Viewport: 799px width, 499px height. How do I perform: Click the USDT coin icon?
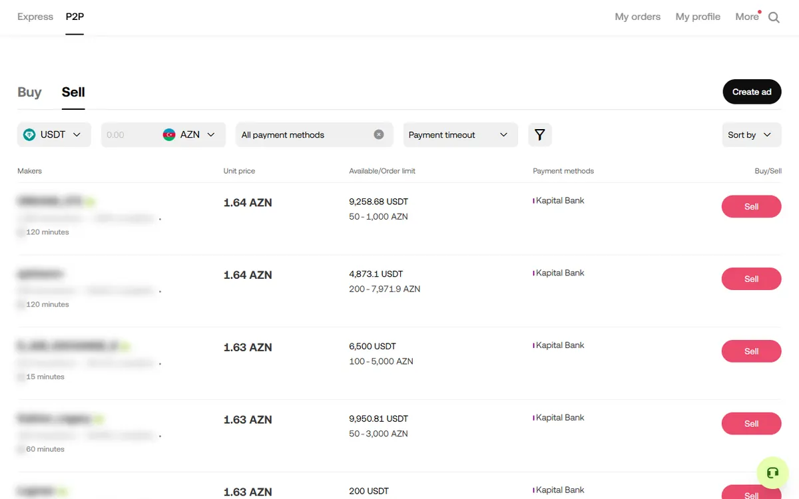(29, 134)
